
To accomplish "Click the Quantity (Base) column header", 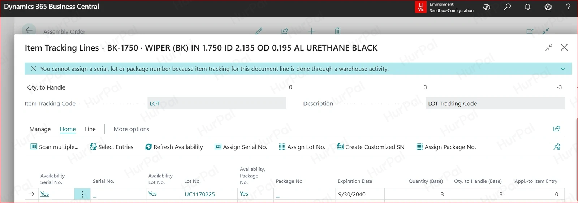I will click(x=426, y=181).
